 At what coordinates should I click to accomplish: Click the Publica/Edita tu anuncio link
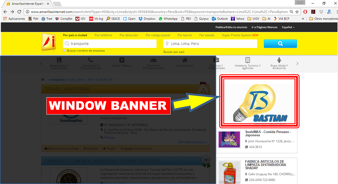[x=231, y=27]
